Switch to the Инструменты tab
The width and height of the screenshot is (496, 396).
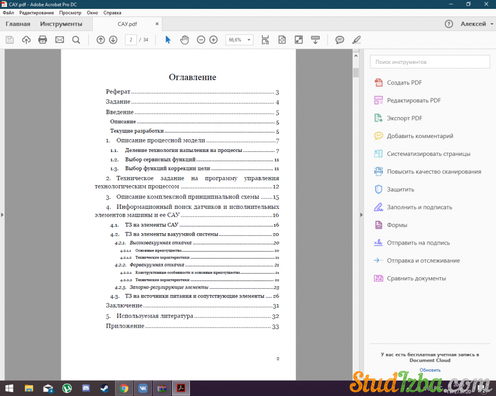click(61, 24)
